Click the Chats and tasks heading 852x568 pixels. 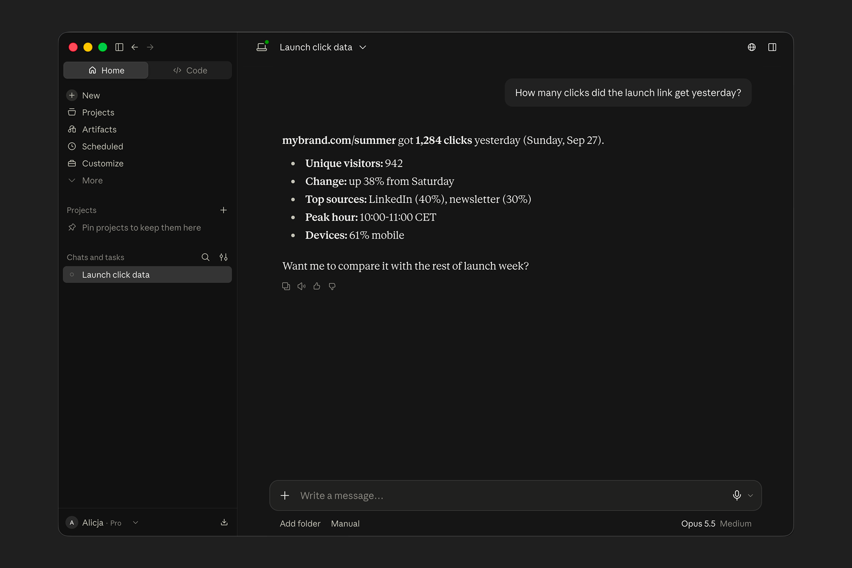click(x=96, y=257)
